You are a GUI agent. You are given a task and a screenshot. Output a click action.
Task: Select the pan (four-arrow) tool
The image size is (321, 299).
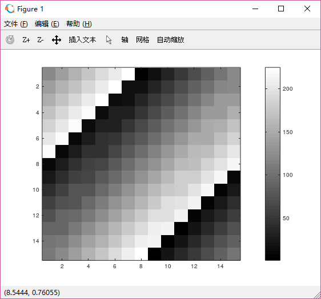coord(57,40)
